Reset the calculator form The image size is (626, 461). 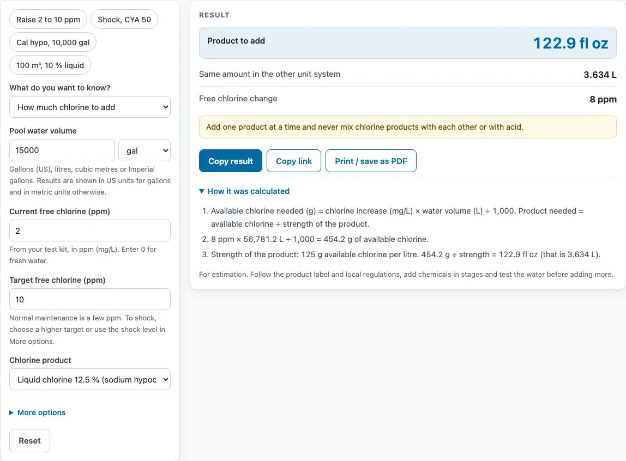point(29,441)
